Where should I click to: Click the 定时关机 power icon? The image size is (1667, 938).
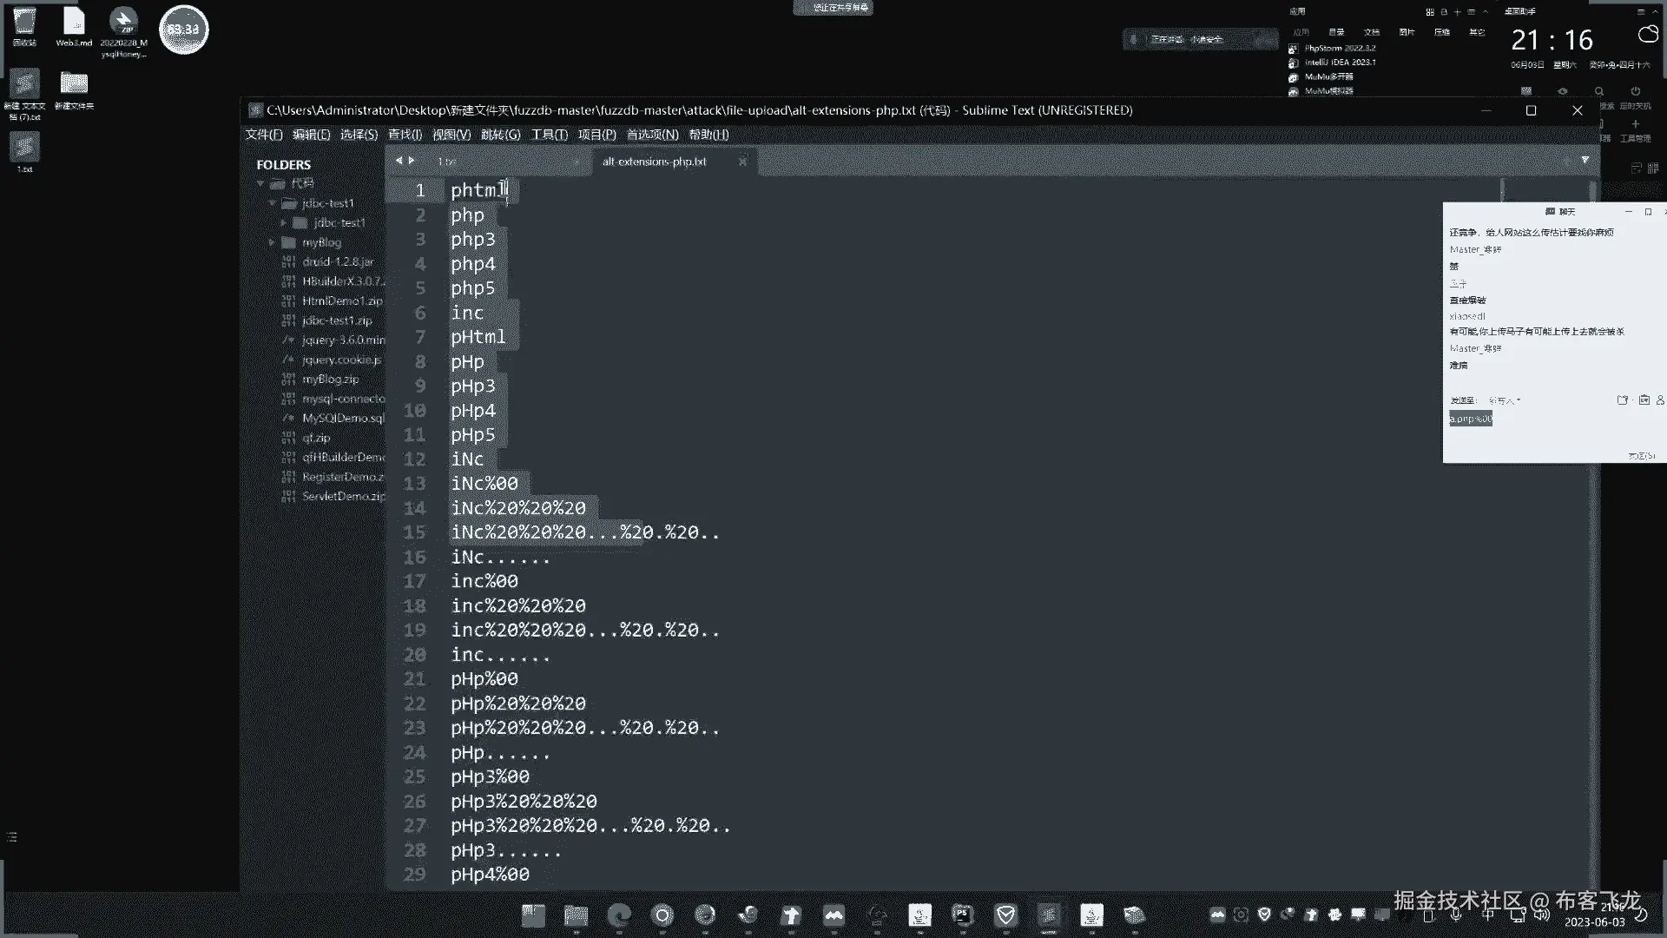click(x=1635, y=92)
